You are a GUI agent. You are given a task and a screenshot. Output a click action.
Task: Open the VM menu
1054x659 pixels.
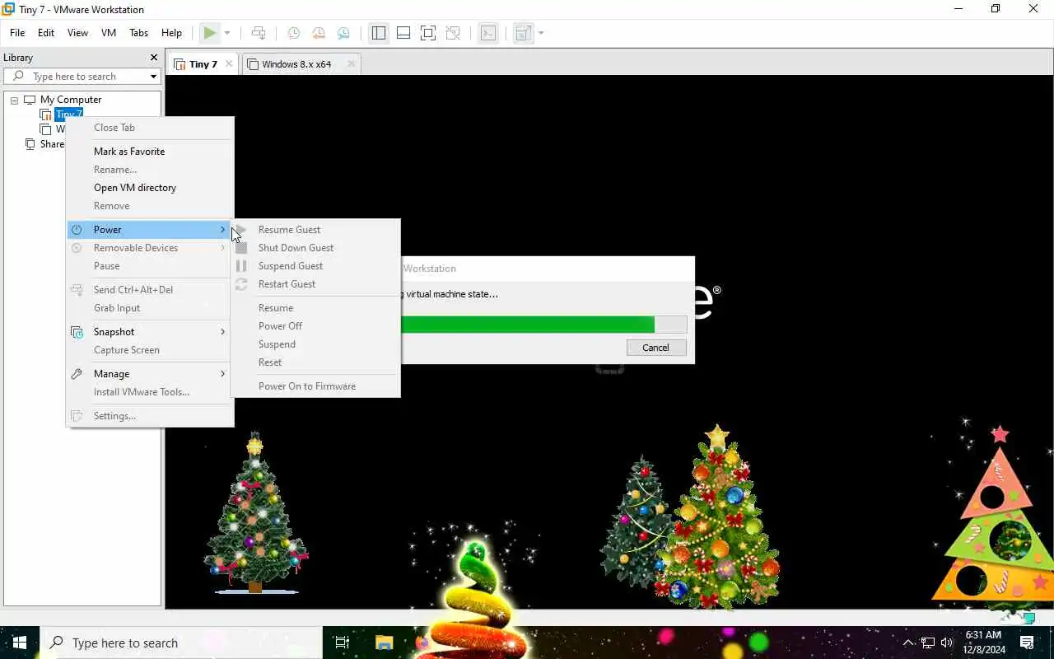point(109,33)
